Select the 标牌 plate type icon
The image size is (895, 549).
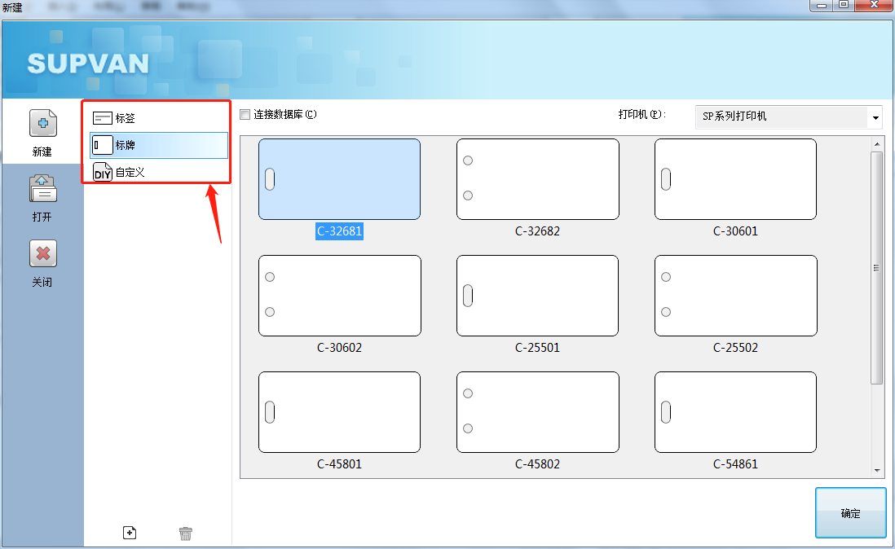pos(103,144)
